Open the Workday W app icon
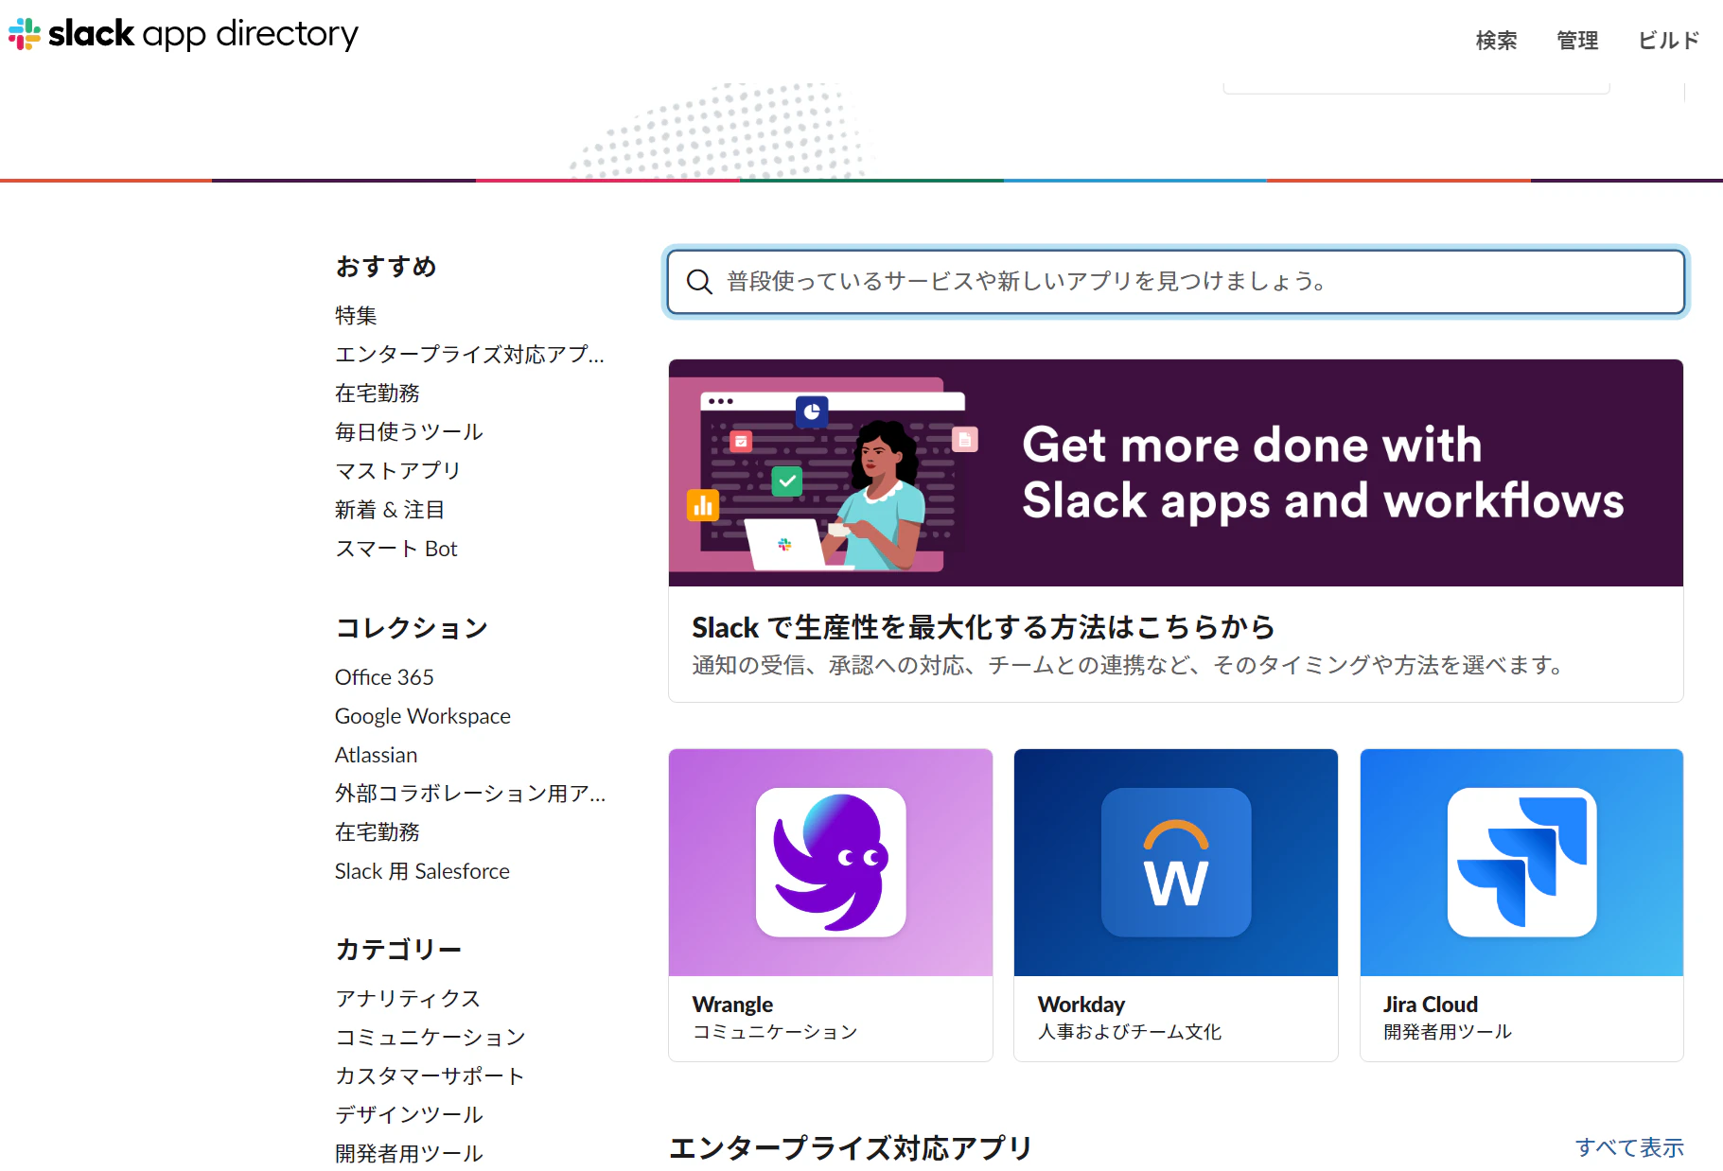Image resolution: width=1723 pixels, height=1171 pixels. coord(1176,862)
